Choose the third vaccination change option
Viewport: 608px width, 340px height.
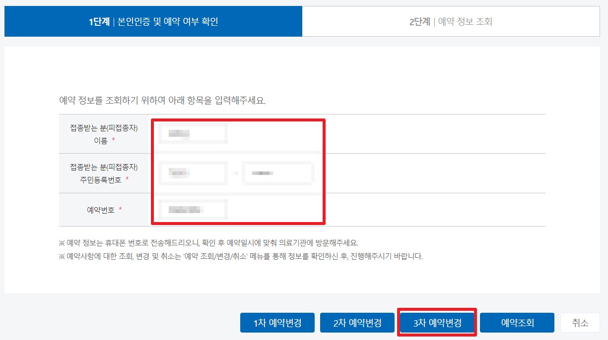(436, 322)
